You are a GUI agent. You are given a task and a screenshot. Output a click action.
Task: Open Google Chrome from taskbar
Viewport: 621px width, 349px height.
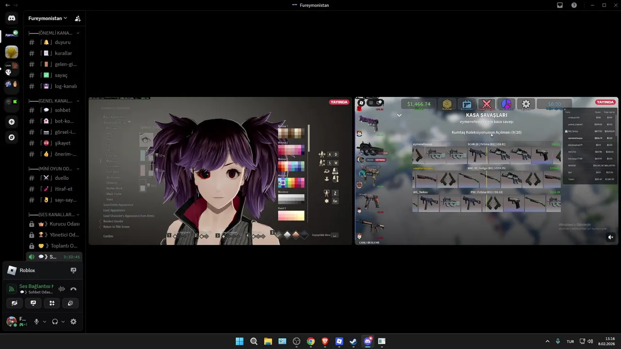(x=310, y=341)
